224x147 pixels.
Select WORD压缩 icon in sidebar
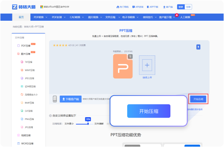click(x=18, y=143)
